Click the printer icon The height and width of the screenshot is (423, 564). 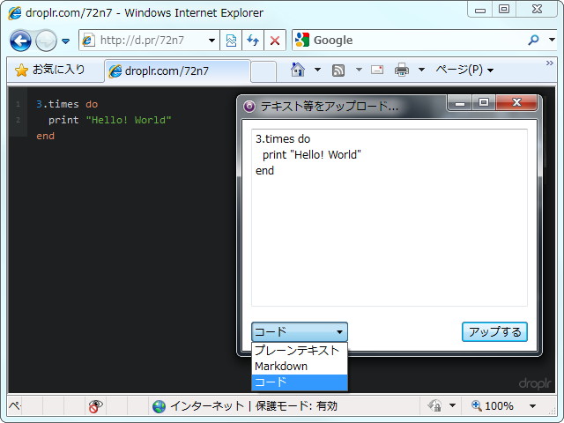tap(402, 70)
